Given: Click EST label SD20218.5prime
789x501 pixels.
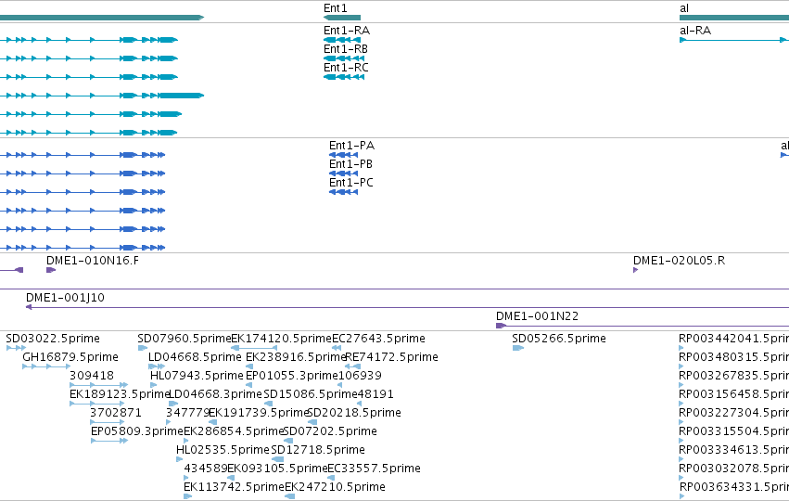Looking at the screenshot, I should pyautogui.click(x=354, y=412).
